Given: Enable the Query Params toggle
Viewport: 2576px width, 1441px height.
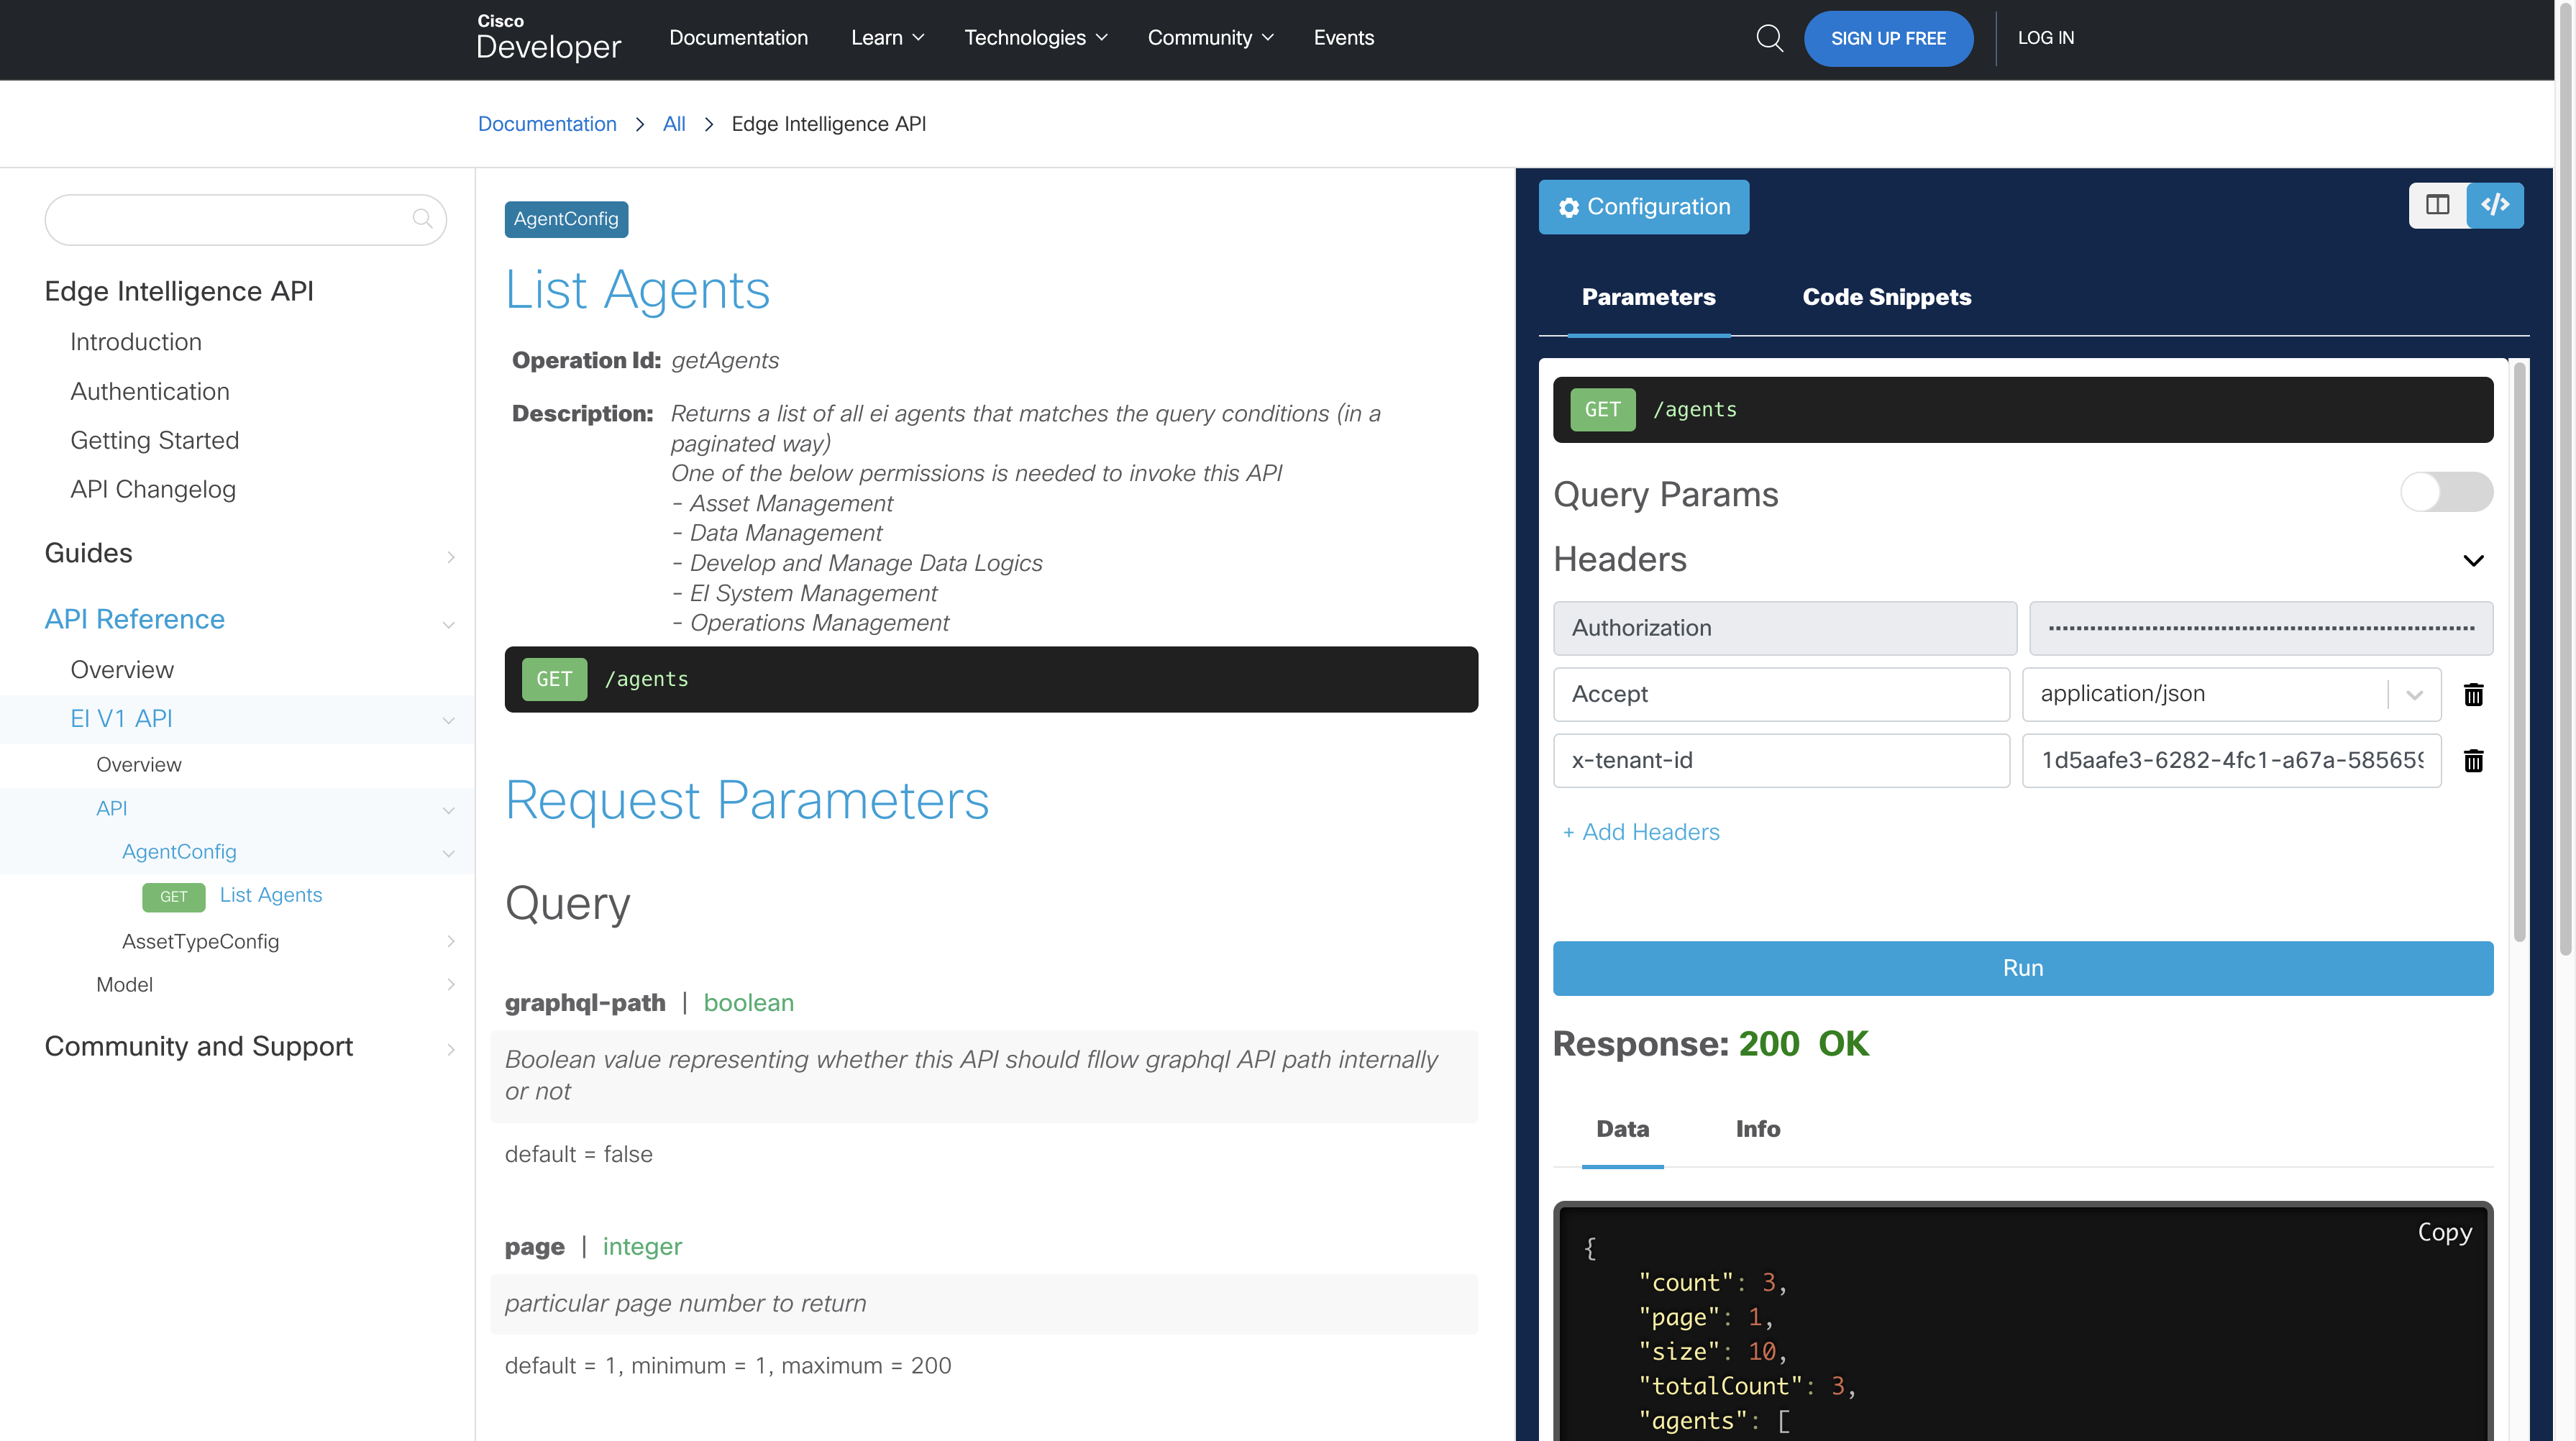Looking at the screenshot, I should coord(2446,492).
